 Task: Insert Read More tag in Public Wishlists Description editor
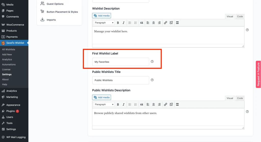click(x=177, y=104)
